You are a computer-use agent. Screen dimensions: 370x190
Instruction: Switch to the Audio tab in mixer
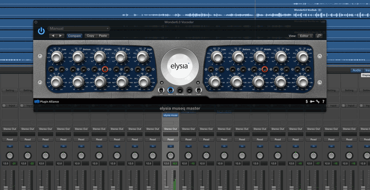click(x=356, y=70)
